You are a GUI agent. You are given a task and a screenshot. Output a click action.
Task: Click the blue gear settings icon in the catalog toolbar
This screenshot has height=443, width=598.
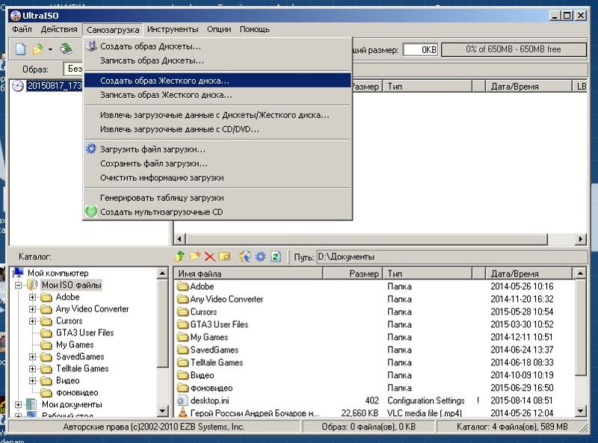pos(260,256)
